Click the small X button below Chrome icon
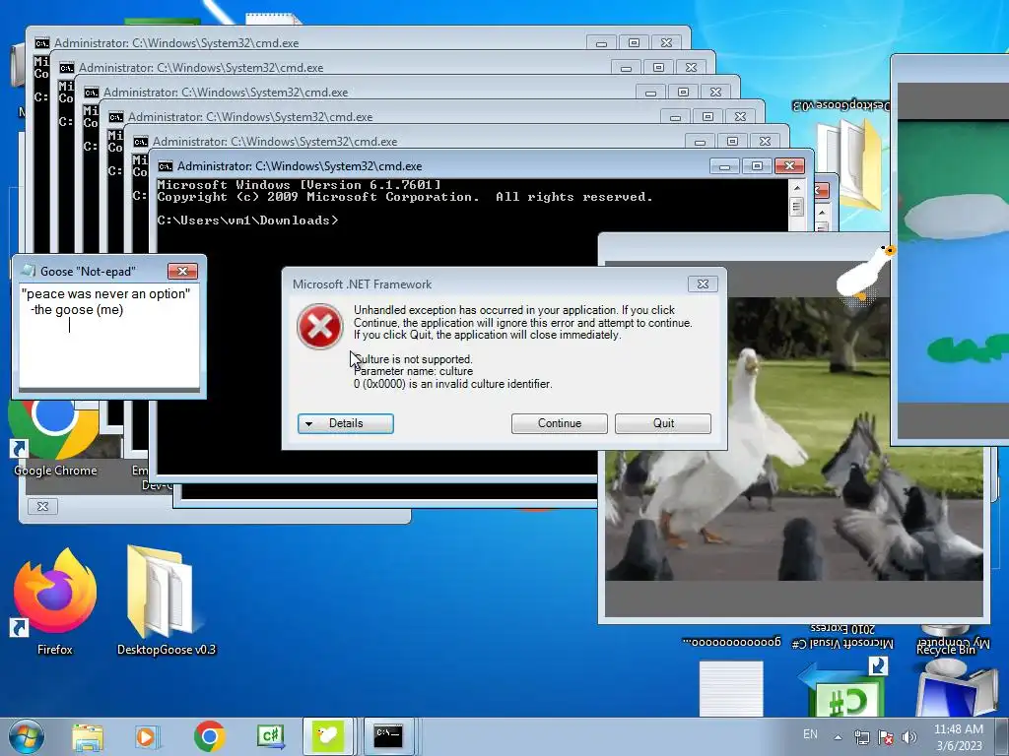The width and height of the screenshot is (1009, 756). click(x=43, y=506)
